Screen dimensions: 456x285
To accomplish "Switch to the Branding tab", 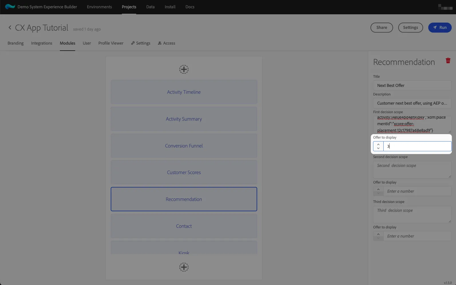I will (x=15, y=43).
